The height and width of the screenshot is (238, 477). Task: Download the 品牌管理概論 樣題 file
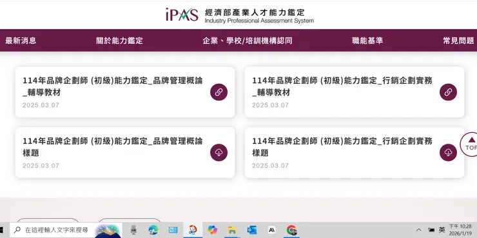click(x=219, y=152)
